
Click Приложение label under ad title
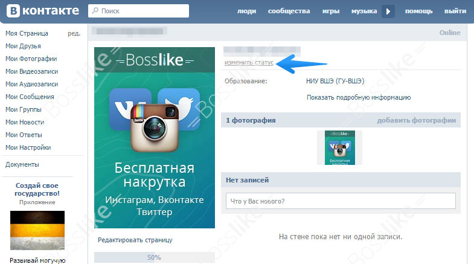point(37,202)
